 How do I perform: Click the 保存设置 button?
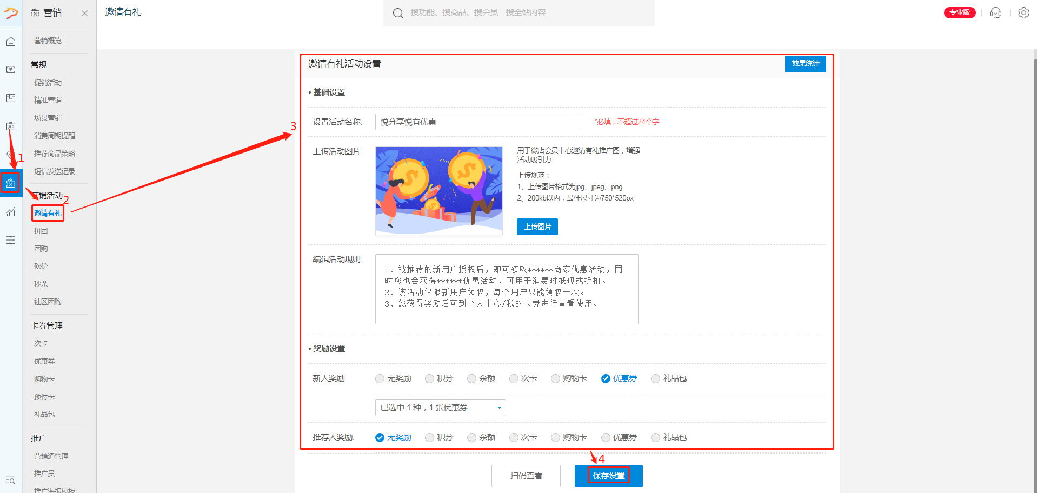point(609,476)
